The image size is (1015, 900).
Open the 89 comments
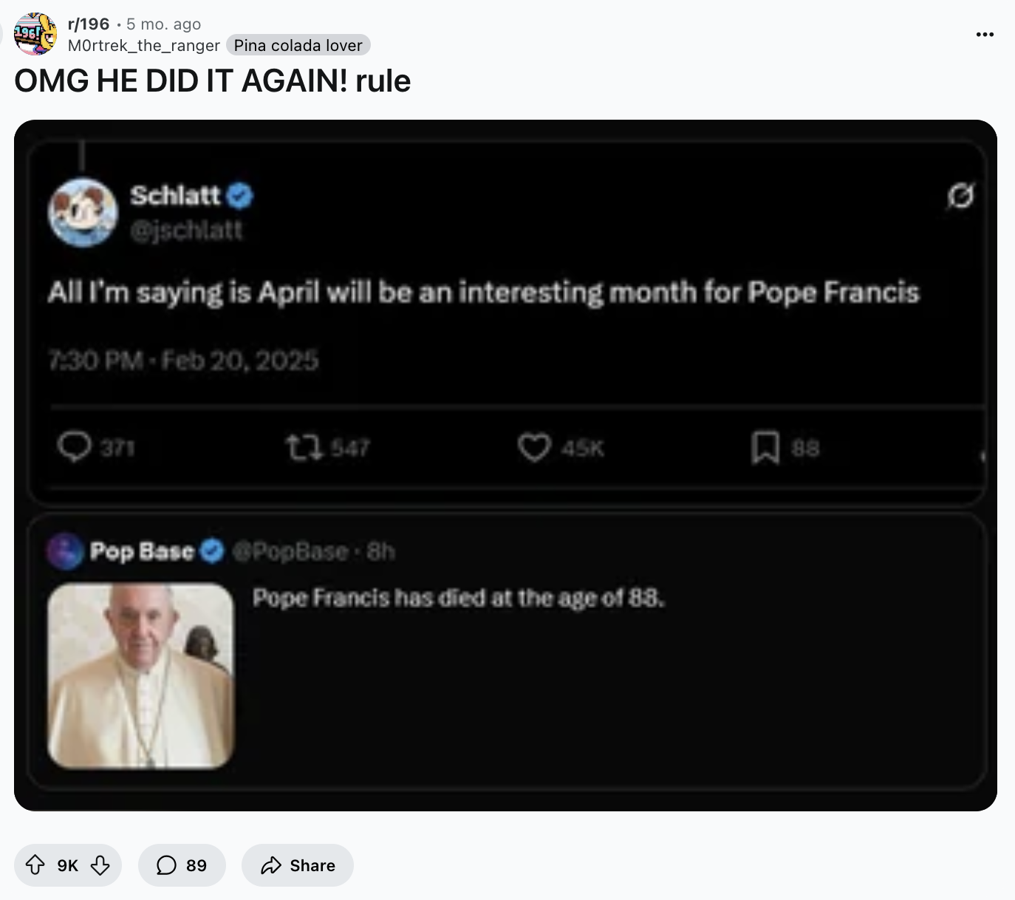182,865
